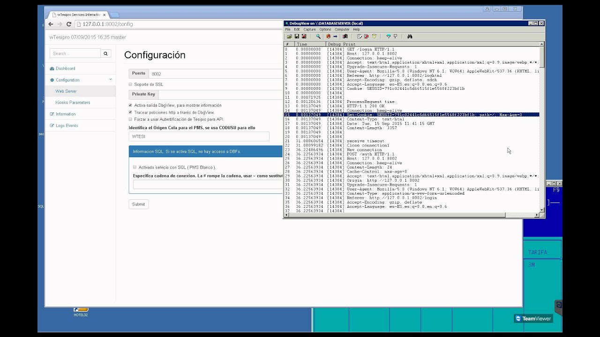
Task: Select the wTesipro Services Interactive browser tab
Action: (78, 15)
